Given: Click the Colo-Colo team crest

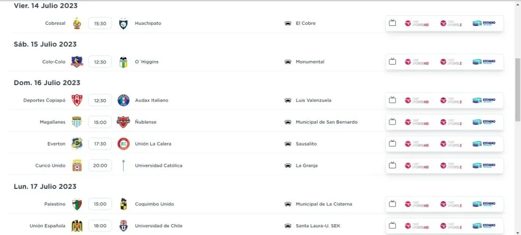Looking at the screenshot, I should pos(77,62).
